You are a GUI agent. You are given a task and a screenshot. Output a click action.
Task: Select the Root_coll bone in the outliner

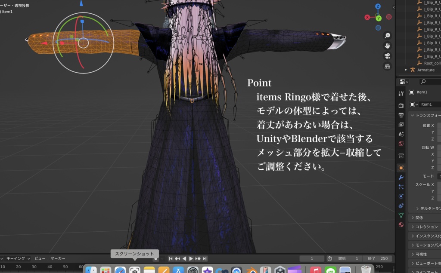[432, 63]
